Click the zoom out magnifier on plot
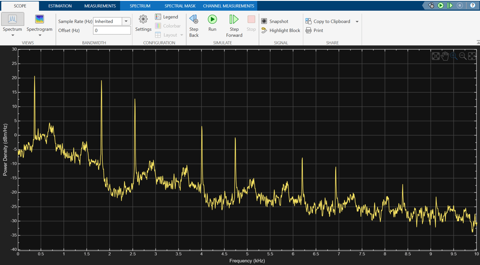 (463, 56)
